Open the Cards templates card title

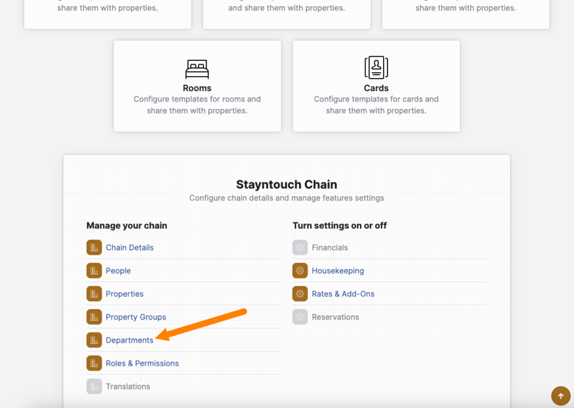pos(376,88)
